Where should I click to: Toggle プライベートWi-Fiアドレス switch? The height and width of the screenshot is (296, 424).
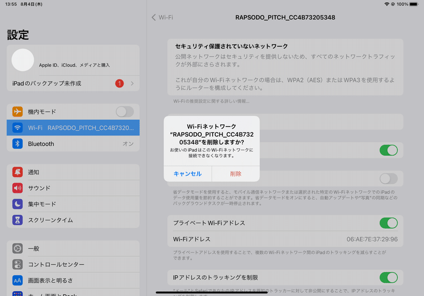pos(388,223)
